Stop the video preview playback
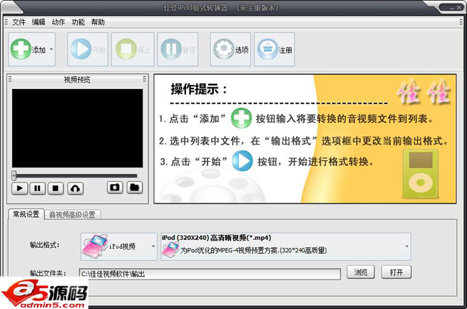This screenshot has width=467, height=309. tap(55, 188)
